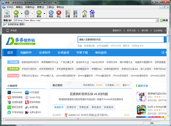171x126 pixels.
Task: Open 苹果下载 in the blue navigation bar
Action: [x=82, y=53]
